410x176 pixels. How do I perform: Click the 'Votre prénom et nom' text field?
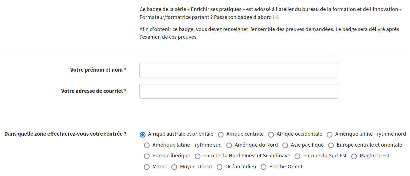[x=239, y=70]
